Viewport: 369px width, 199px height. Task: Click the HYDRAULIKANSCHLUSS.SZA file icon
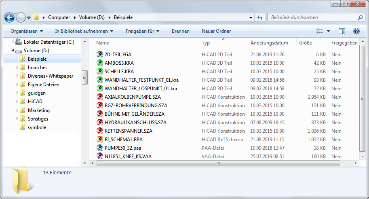[100, 122]
